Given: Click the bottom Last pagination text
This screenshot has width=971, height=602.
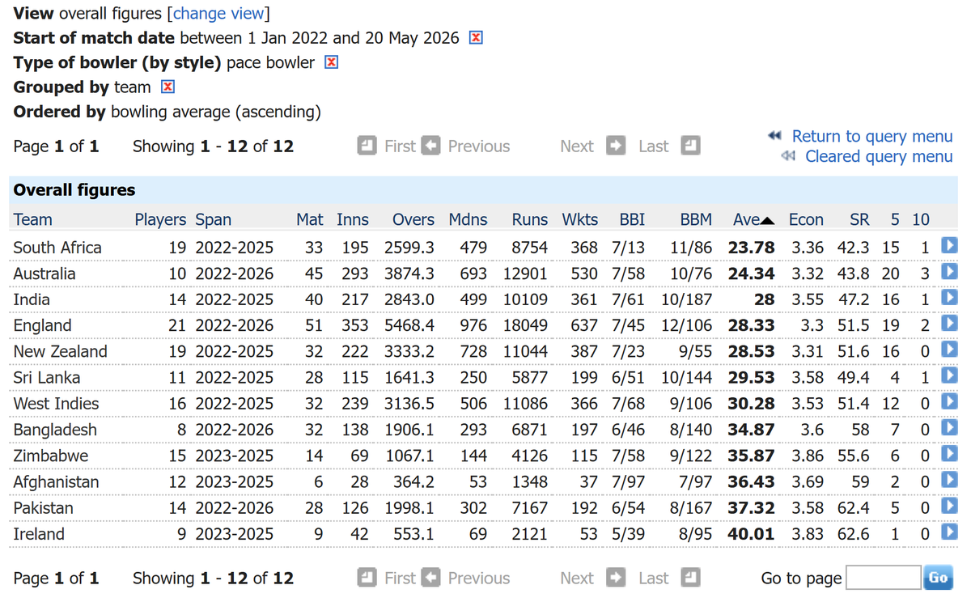Looking at the screenshot, I should [654, 578].
